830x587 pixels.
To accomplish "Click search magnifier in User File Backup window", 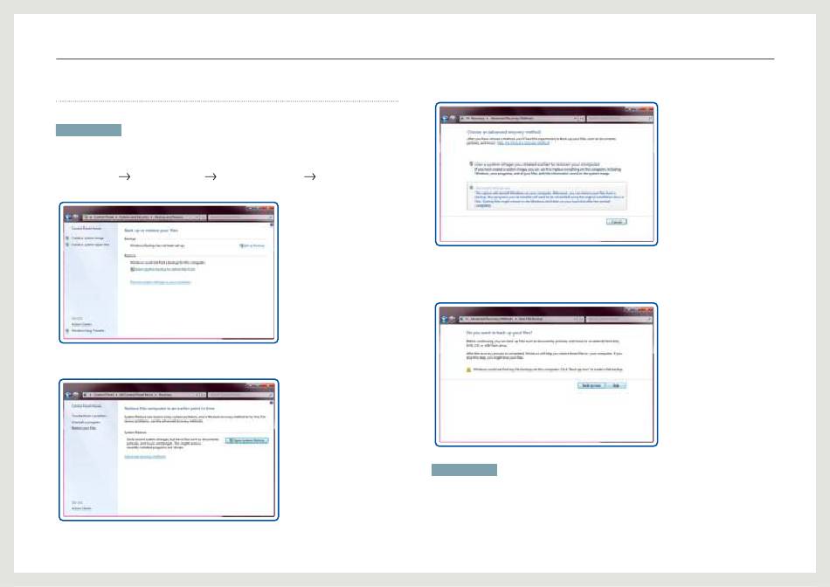I will [x=650, y=319].
